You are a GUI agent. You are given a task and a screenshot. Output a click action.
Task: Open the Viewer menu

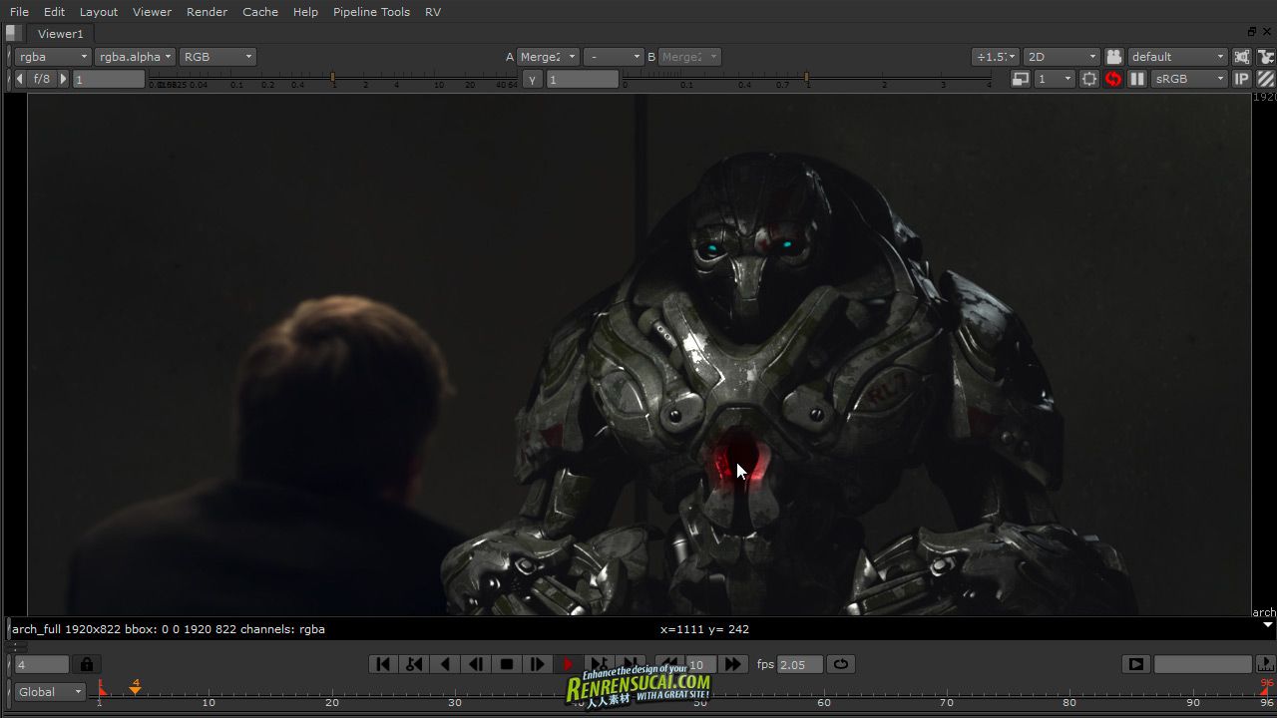point(152,12)
